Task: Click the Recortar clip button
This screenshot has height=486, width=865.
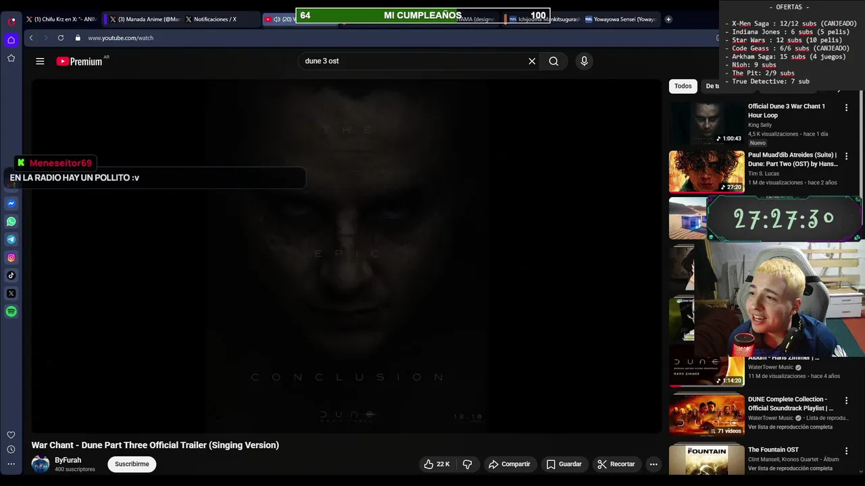Action: (616, 464)
